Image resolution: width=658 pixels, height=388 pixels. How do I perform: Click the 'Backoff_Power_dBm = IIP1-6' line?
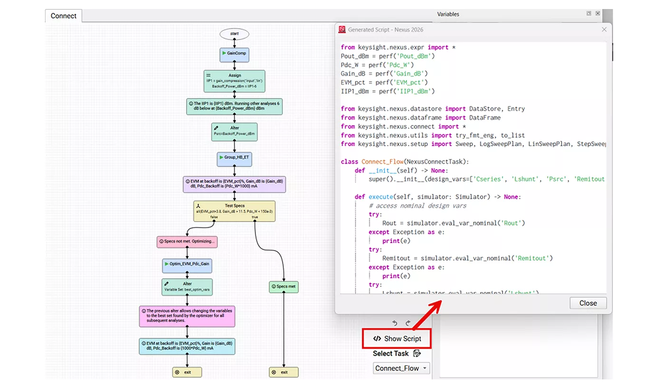[235, 87]
